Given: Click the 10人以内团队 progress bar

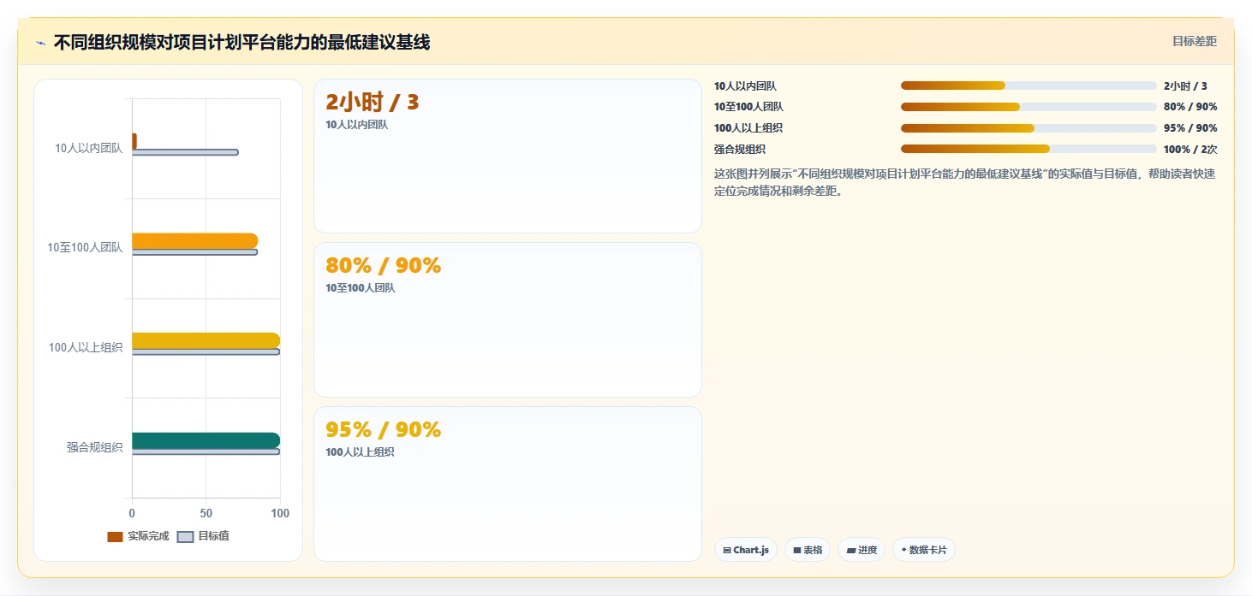Looking at the screenshot, I should tap(1028, 86).
